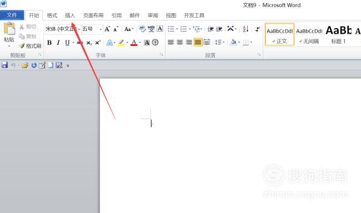361x213 pixels.
Task: Toggle Italic formatting
Action: pos(58,43)
